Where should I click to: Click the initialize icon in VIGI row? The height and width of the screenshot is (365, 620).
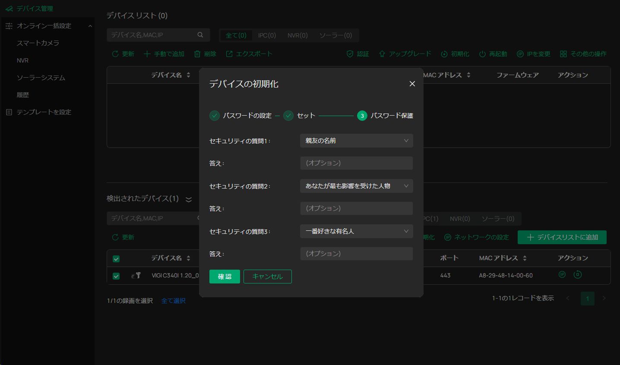578,274
